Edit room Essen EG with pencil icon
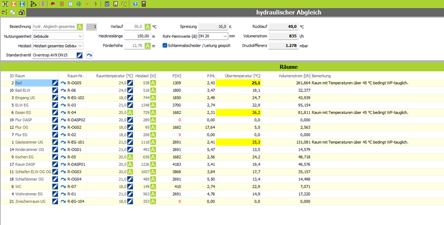This screenshot has width=444, height=225. pos(55,112)
